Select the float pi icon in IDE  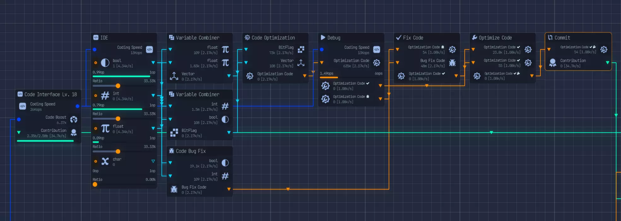click(105, 128)
